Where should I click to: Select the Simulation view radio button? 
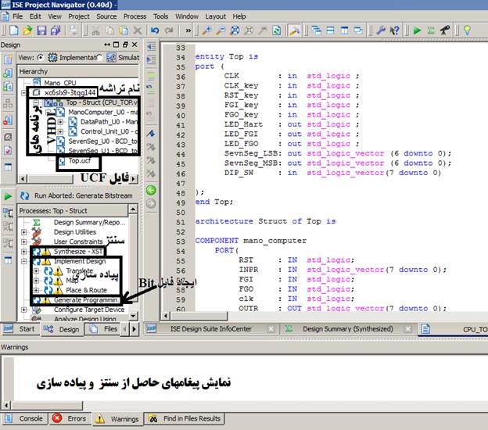tap(100, 58)
